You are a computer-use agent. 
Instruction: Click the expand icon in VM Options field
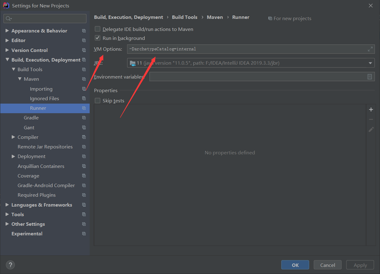pyautogui.click(x=370, y=49)
